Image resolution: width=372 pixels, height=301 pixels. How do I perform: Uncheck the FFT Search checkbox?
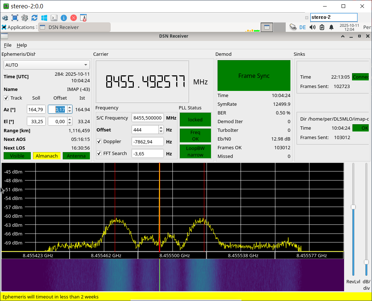point(99,153)
